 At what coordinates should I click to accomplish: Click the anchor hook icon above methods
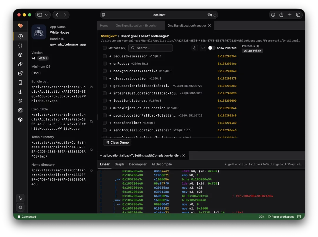pos(195,48)
